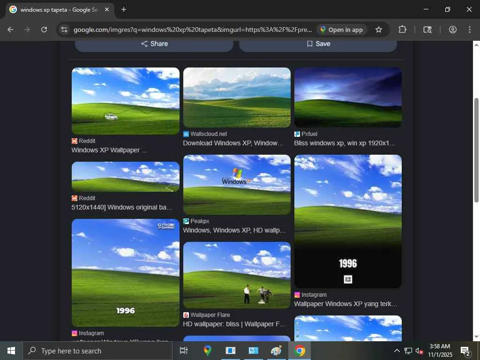Open the tall Instagram 1996 thumbnail on right
This screenshot has height=360, width=480.
tap(348, 221)
